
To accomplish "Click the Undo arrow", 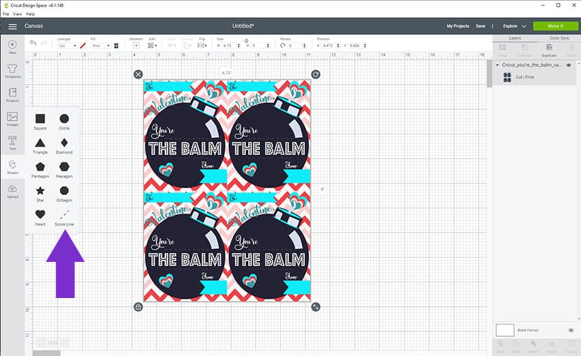I will pos(33,43).
